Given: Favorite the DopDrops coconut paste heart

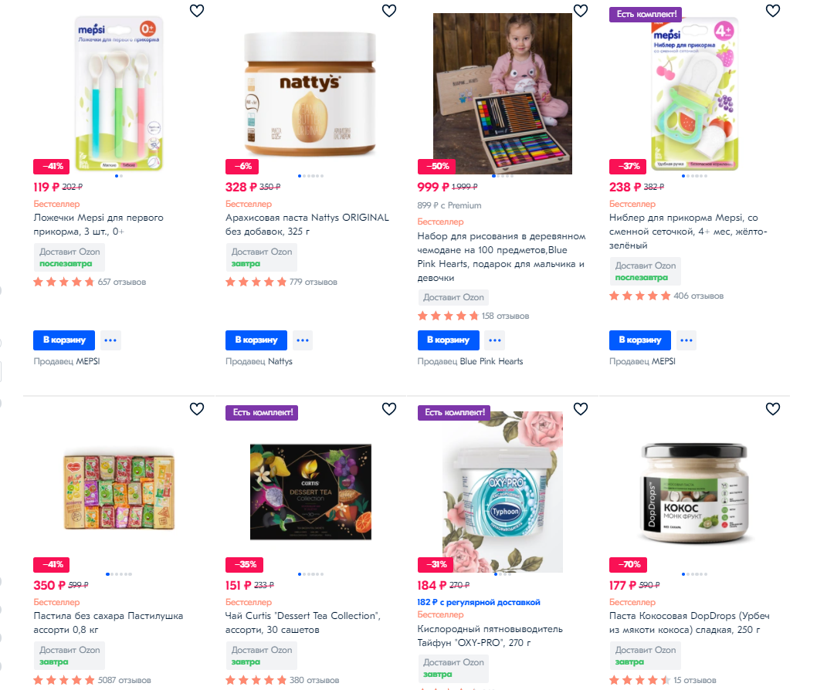Looking at the screenshot, I should [x=773, y=409].
